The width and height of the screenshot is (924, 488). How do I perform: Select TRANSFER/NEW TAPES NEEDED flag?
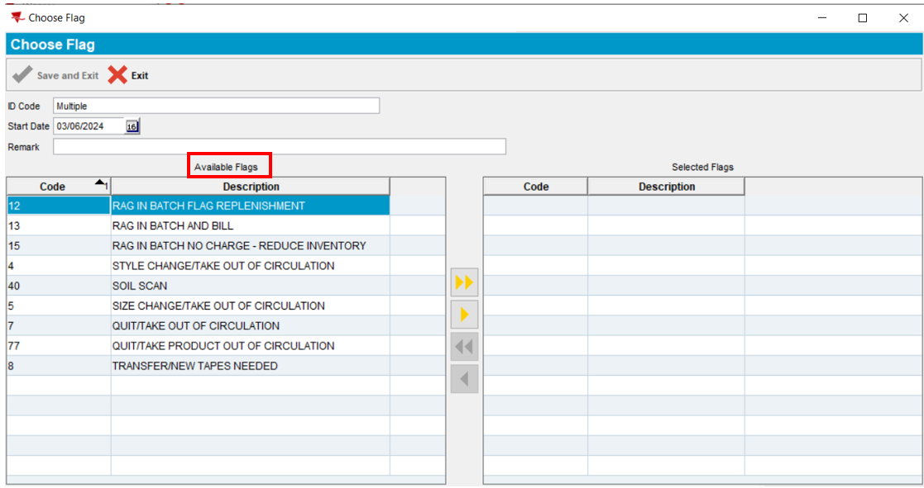pyautogui.click(x=194, y=366)
